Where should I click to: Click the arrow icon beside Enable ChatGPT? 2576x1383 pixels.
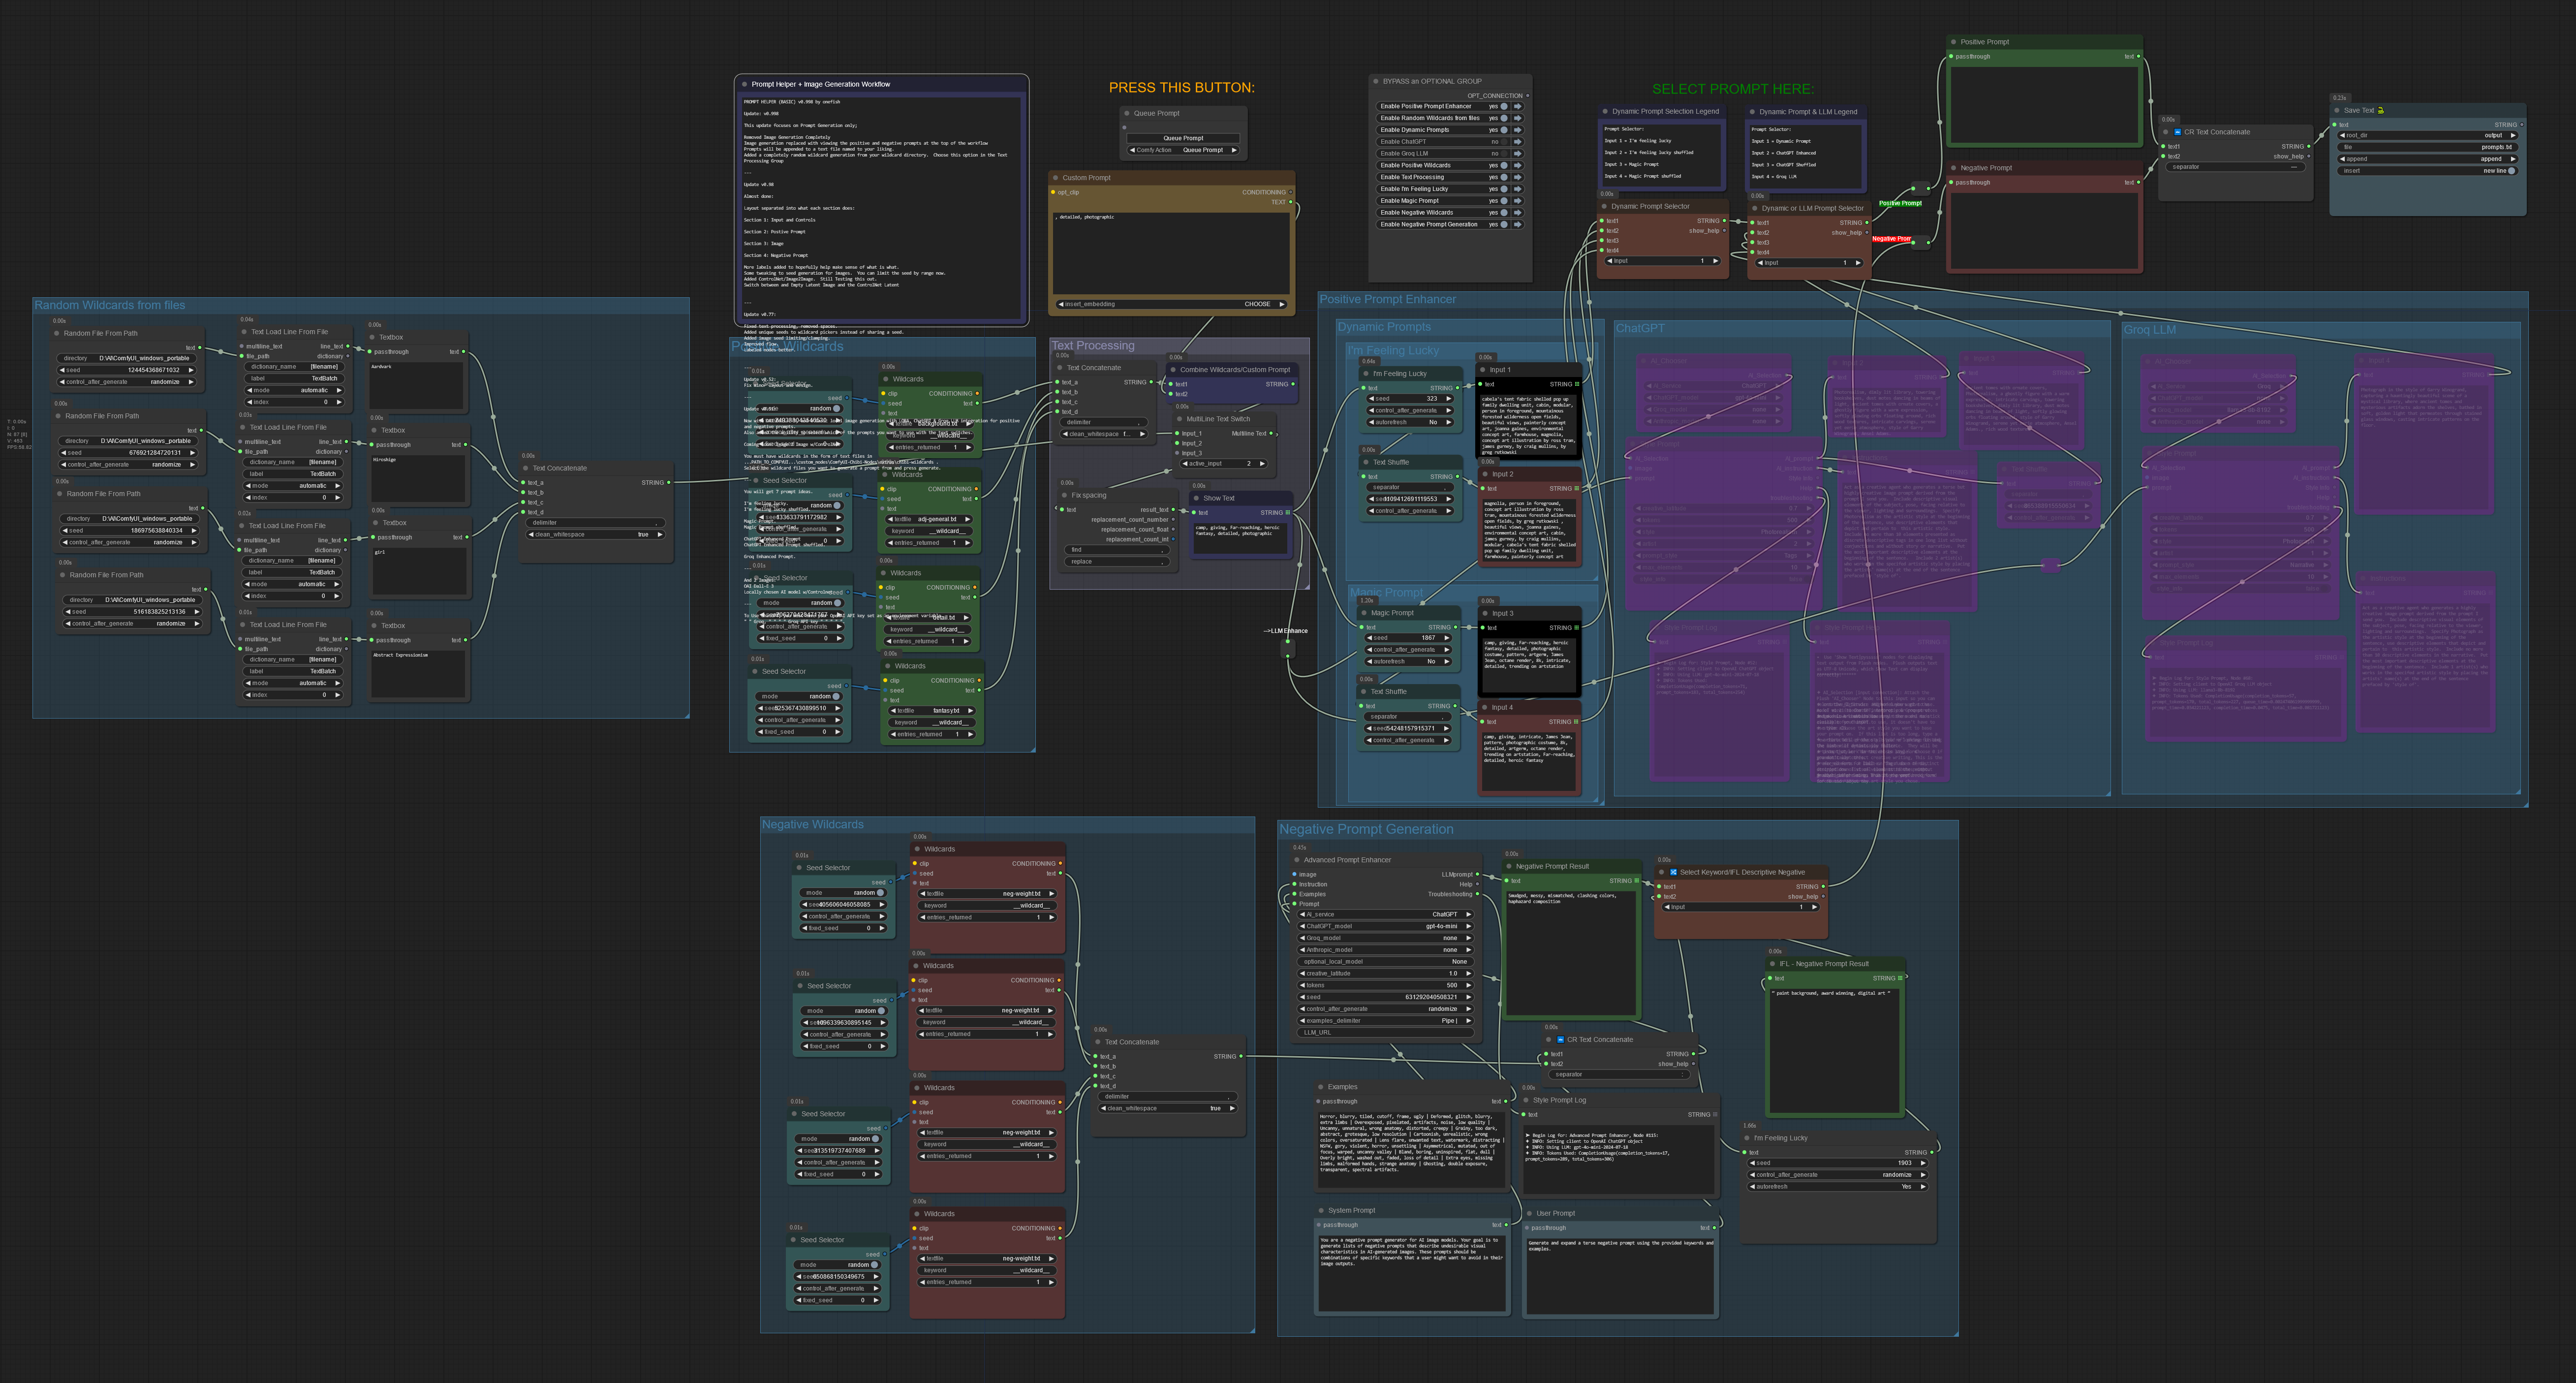click(x=1517, y=142)
